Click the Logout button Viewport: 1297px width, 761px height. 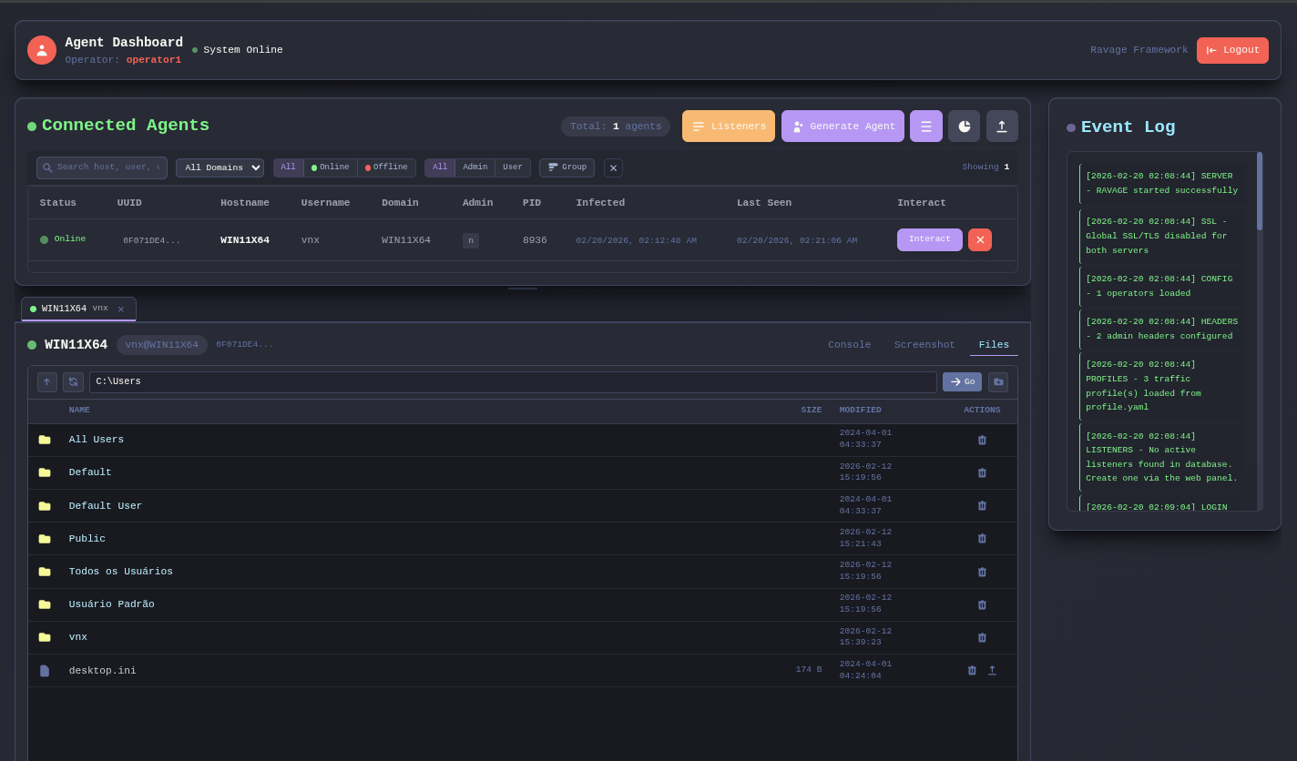1232,50
